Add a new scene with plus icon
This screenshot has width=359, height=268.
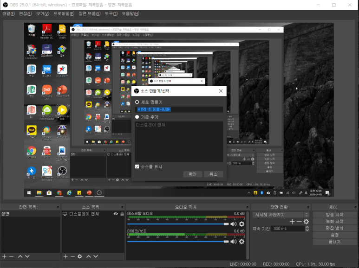click(4, 256)
